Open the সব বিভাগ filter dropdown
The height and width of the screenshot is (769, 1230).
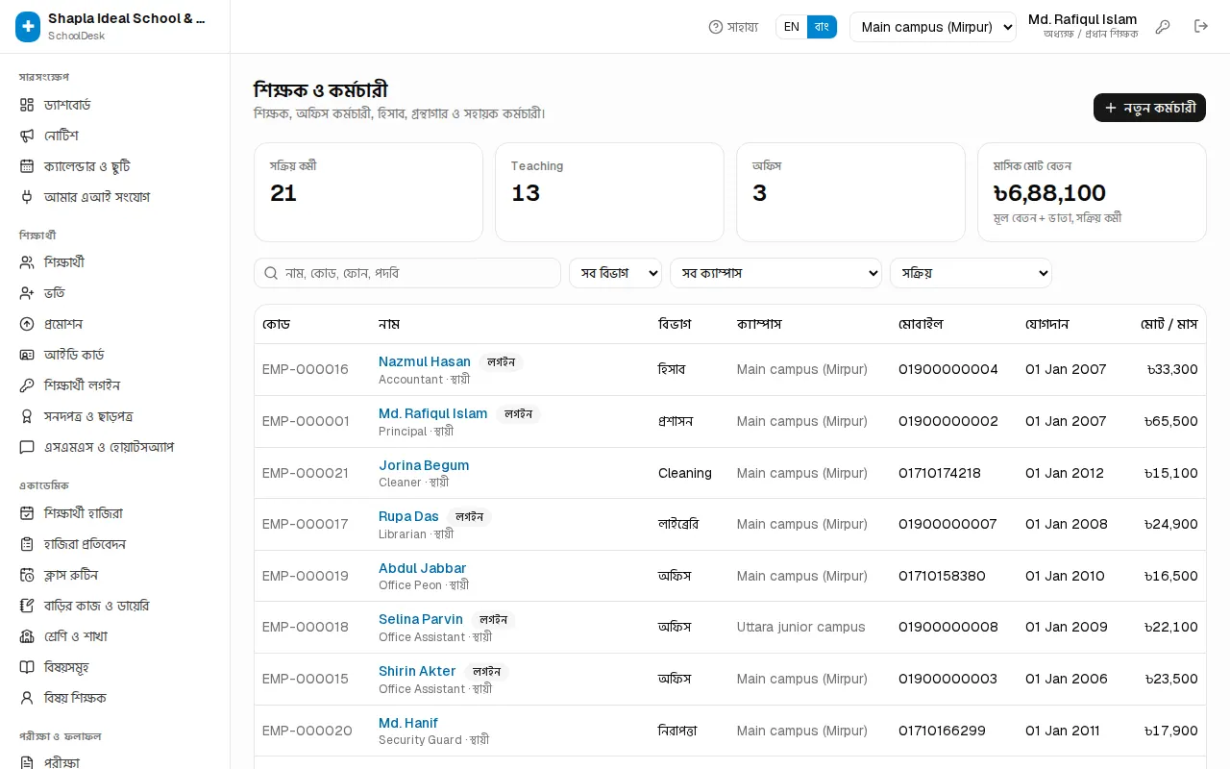(616, 273)
